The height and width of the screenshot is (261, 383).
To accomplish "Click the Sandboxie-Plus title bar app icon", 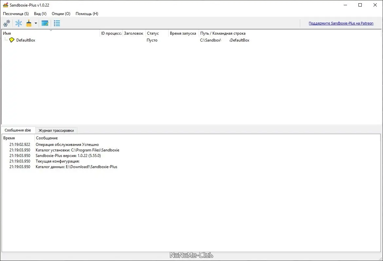I will 5,5.
